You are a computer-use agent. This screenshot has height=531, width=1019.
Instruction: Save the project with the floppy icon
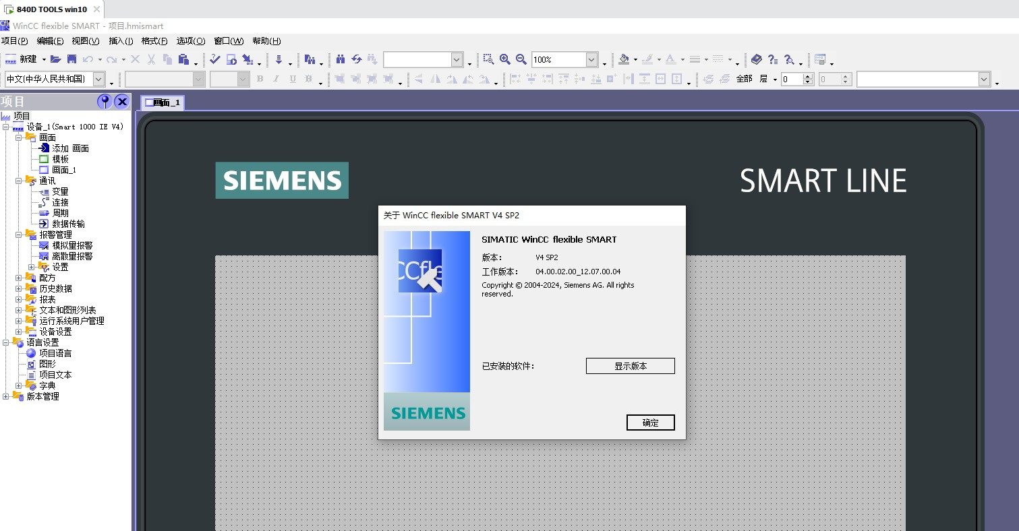point(71,59)
